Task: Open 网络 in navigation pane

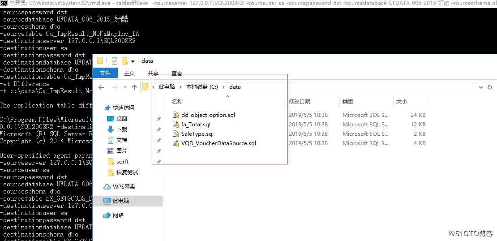Action: [x=118, y=215]
